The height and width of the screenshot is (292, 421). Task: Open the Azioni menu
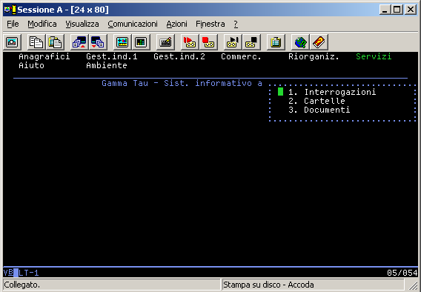click(x=176, y=24)
